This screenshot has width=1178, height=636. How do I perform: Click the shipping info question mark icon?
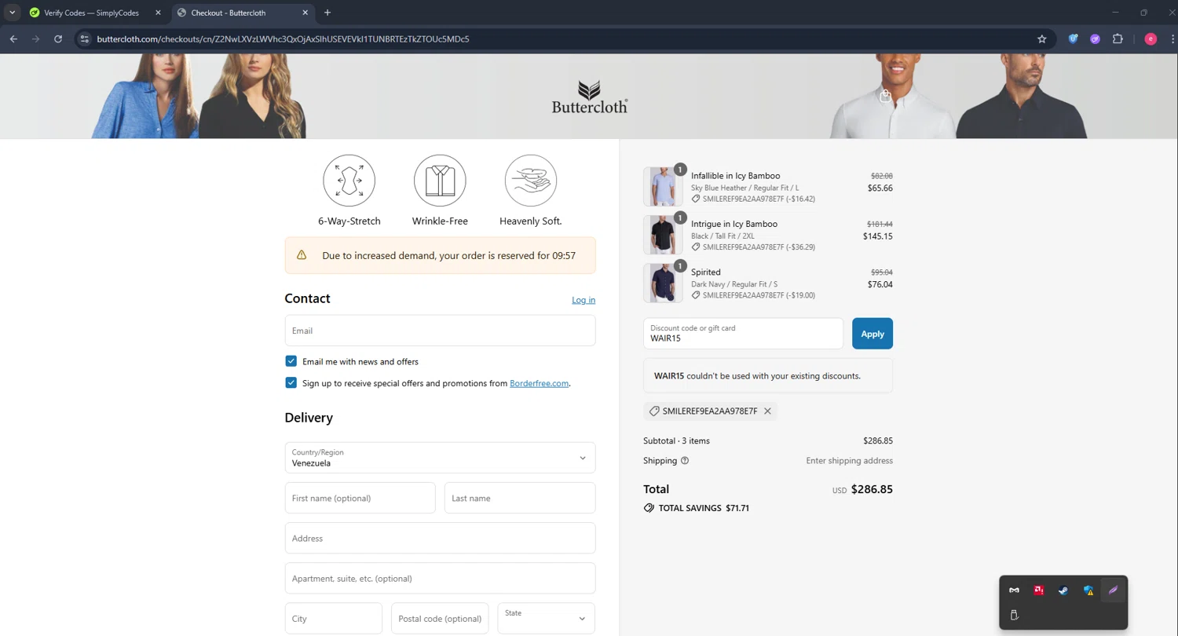click(x=685, y=461)
